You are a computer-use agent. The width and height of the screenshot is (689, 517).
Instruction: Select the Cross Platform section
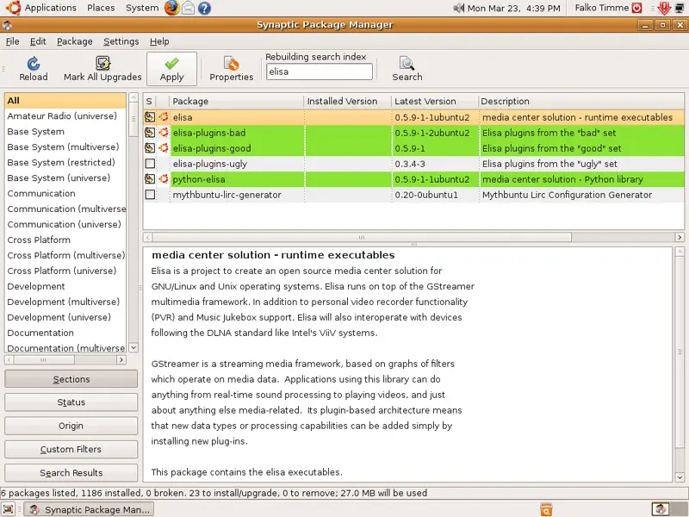(x=65, y=240)
